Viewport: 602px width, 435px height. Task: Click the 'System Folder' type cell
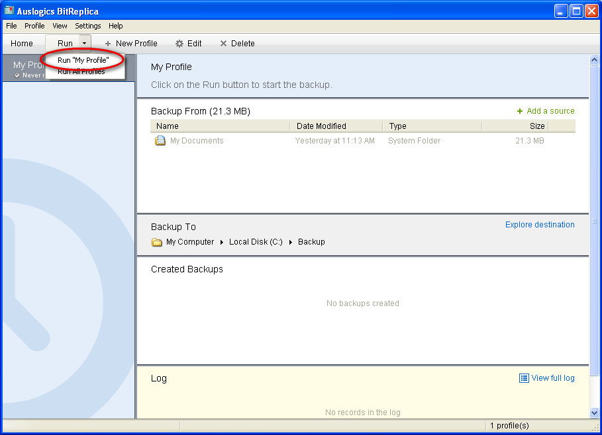click(415, 141)
